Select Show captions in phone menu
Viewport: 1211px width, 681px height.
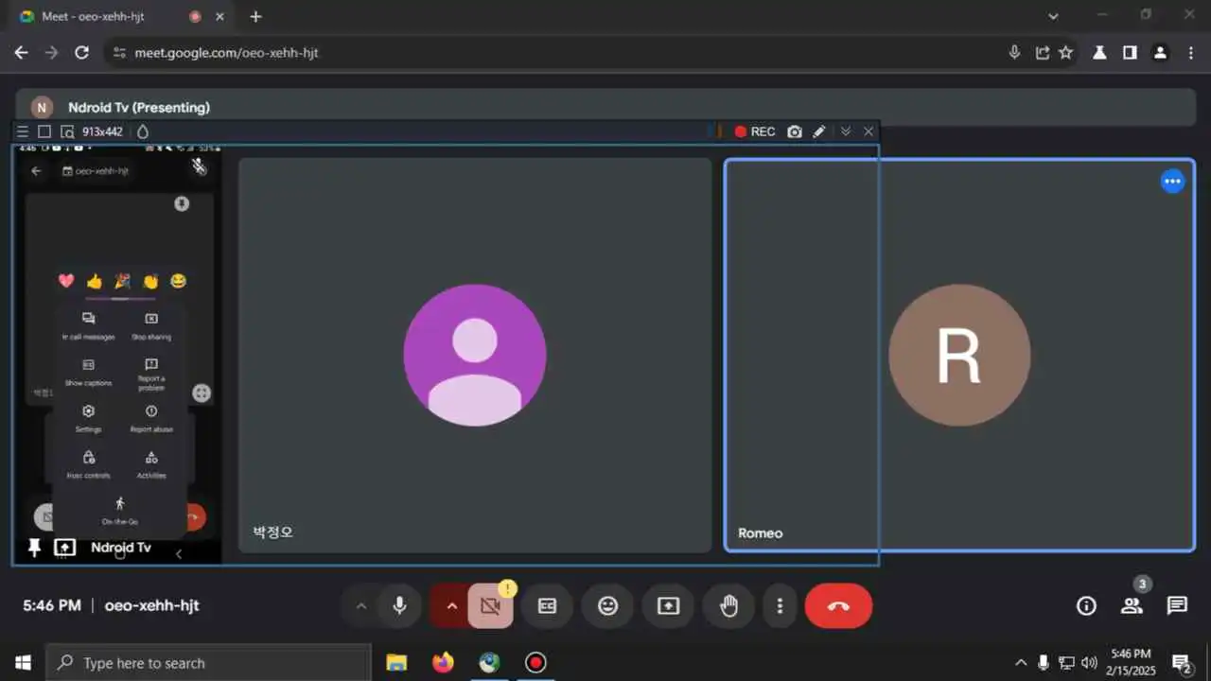[89, 373]
